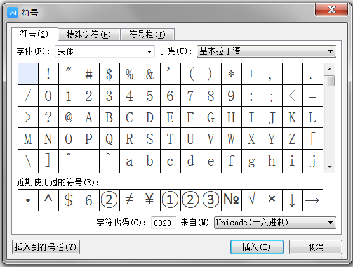Select the digit 9 in grid
Screen dimensions: 353x267
pyautogui.click(x=232, y=96)
